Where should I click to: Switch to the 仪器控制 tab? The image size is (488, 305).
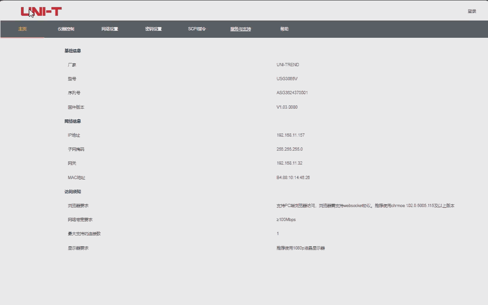coord(66,29)
